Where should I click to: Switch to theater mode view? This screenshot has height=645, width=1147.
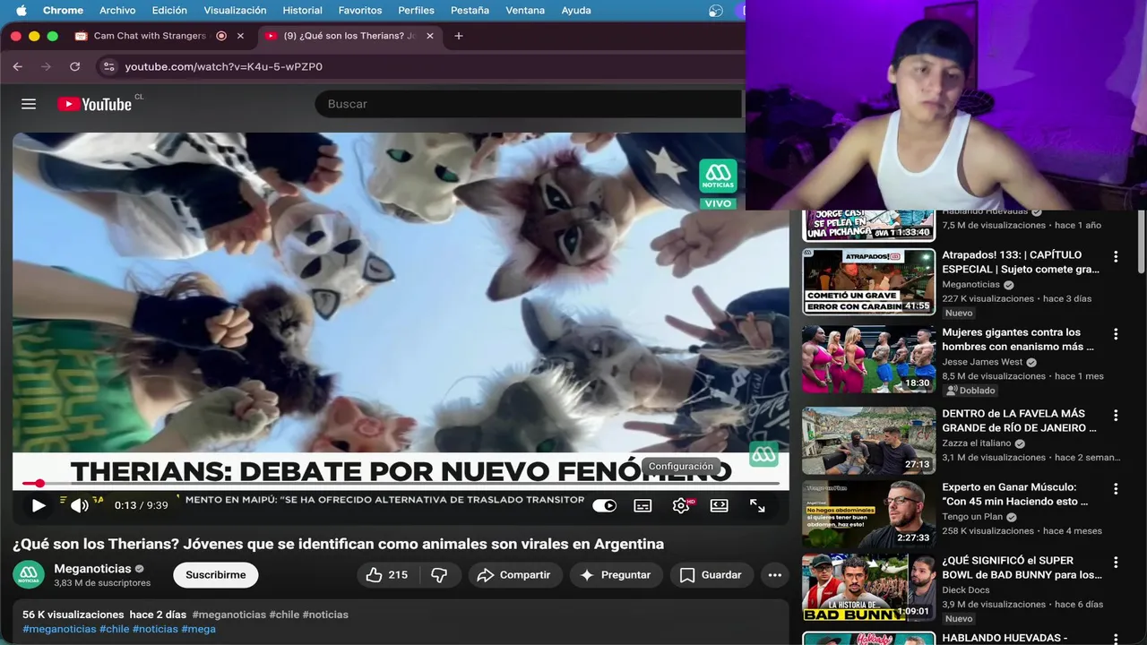point(719,505)
